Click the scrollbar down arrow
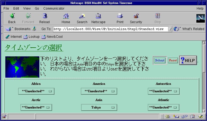Image resolution: width=207 pixels, height=121 pixels. coord(204,111)
